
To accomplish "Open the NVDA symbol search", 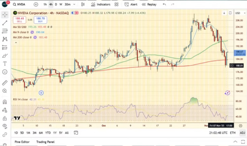I will point(19,4).
